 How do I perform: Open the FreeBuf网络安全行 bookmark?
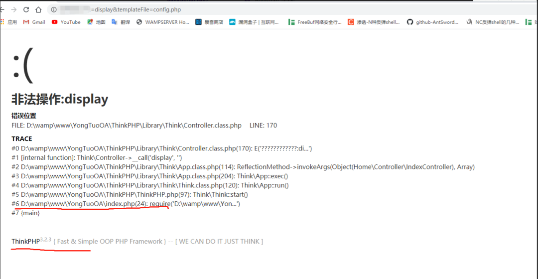(x=315, y=22)
